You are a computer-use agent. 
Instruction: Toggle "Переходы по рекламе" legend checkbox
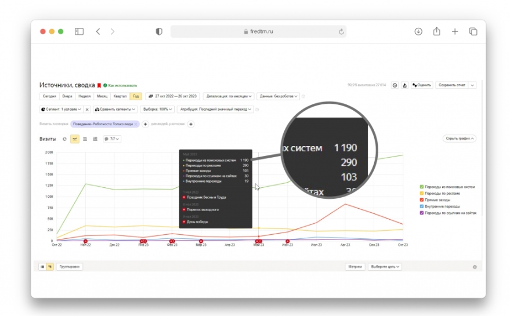422,194
